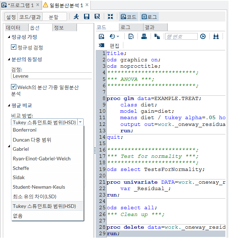The height and width of the screenshot is (238, 230).
Task: Switch to the 로그 results-pane tab
Action: 131,27
